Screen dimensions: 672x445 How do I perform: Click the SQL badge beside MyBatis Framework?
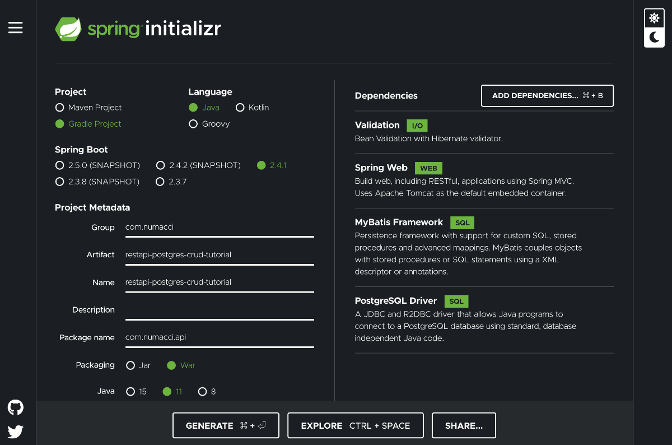coord(463,222)
